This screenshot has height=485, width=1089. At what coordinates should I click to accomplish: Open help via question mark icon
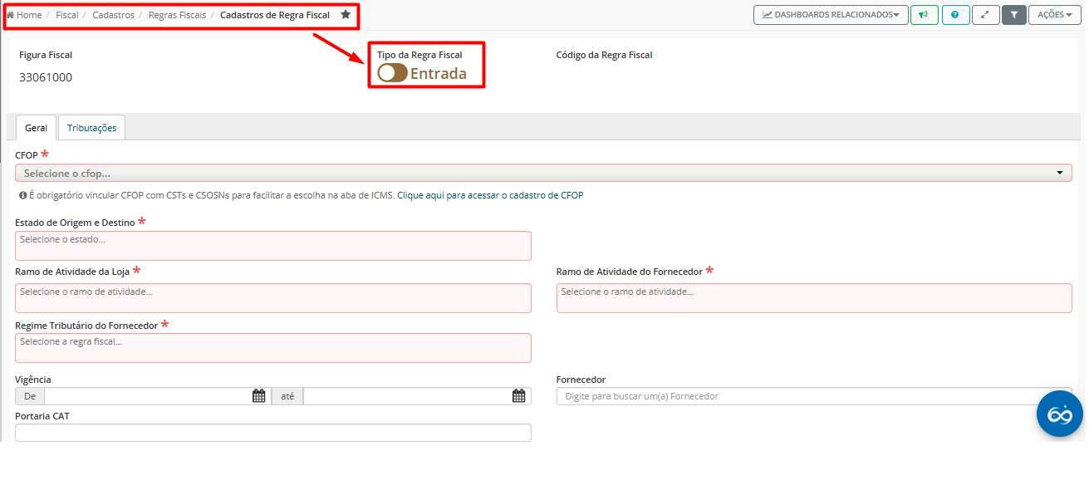[x=955, y=15]
